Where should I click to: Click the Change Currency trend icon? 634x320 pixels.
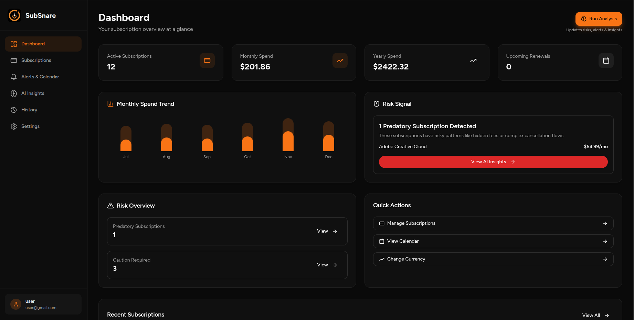382,259
